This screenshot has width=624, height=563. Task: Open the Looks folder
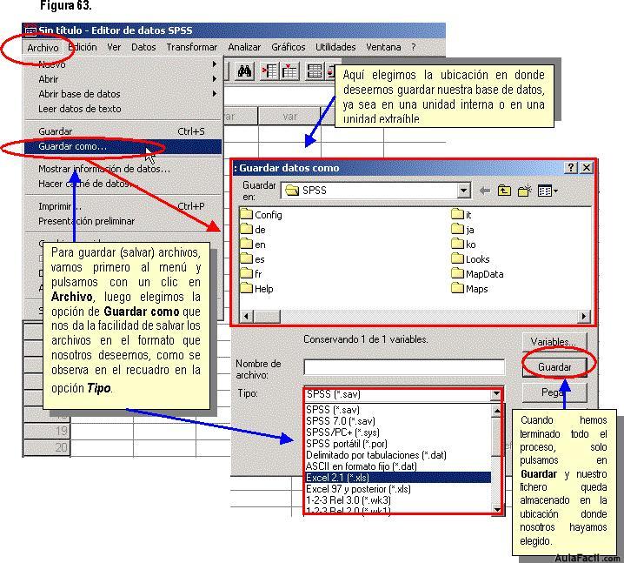(471, 259)
